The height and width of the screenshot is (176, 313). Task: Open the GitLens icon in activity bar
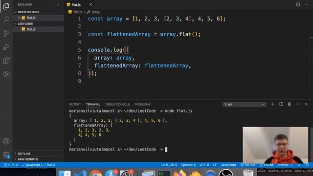6,74
